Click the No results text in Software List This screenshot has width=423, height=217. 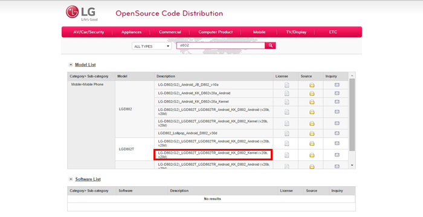pyautogui.click(x=212, y=199)
